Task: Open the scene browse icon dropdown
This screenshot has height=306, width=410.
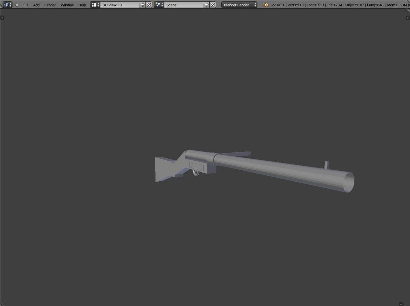Action: click(159, 5)
